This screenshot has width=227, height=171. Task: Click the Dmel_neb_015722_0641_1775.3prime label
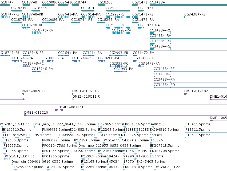pyautogui.click(x=65, y=124)
